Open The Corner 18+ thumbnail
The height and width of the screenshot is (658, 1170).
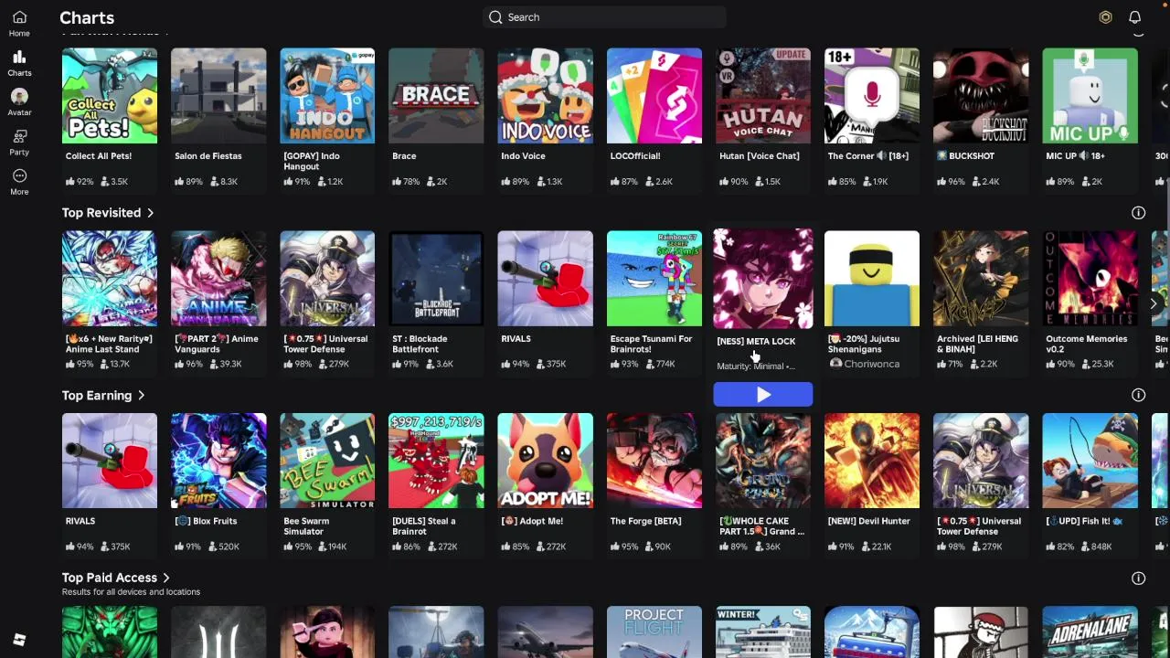click(x=872, y=96)
